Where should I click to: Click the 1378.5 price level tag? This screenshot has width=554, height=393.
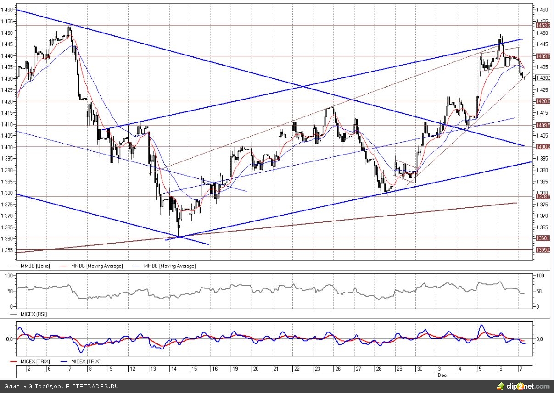pos(542,196)
